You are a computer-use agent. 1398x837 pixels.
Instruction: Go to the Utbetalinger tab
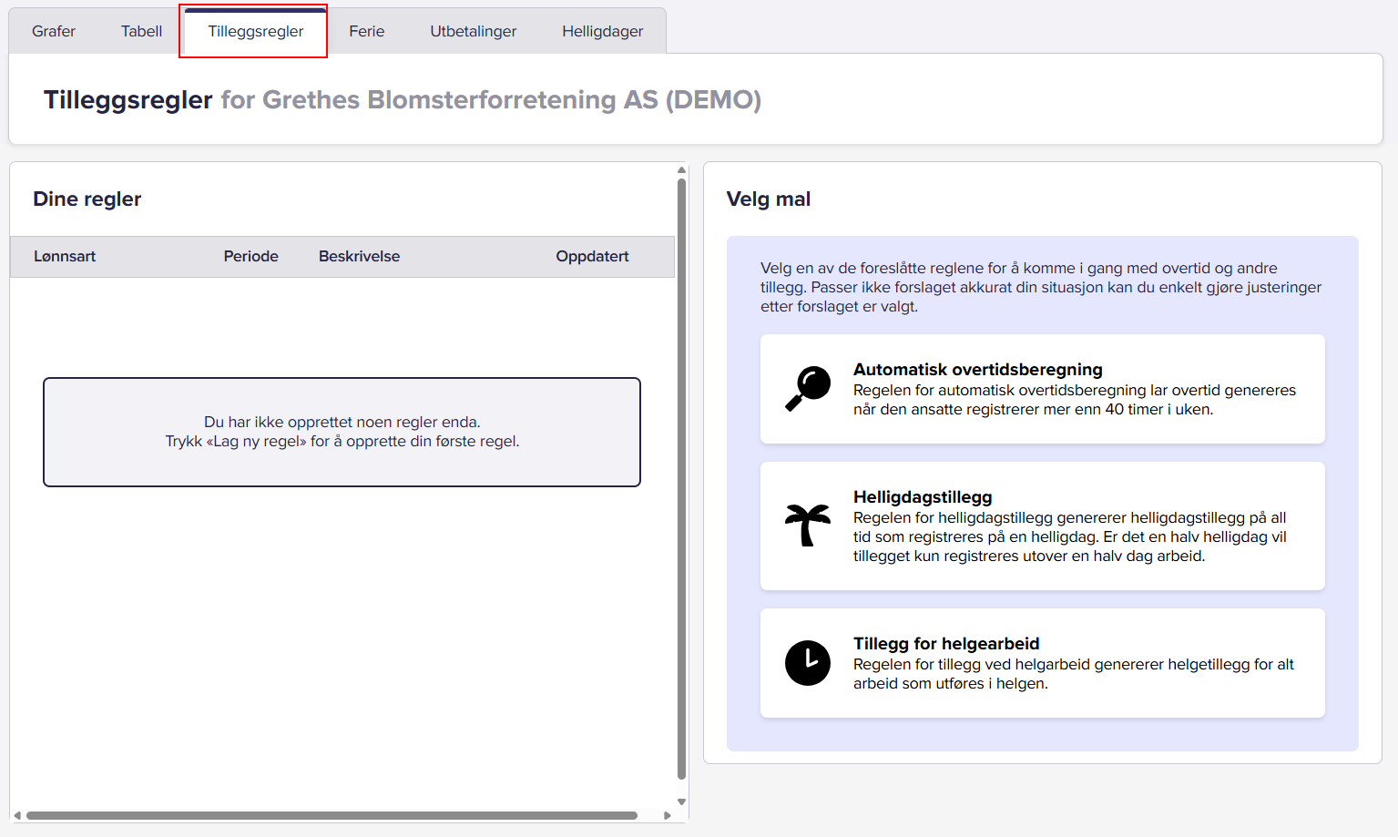pos(473,31)
